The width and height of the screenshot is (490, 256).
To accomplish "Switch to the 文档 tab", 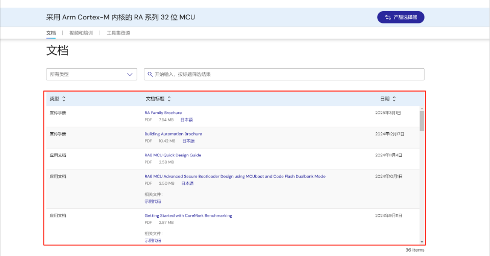I will tap(51, 33).
